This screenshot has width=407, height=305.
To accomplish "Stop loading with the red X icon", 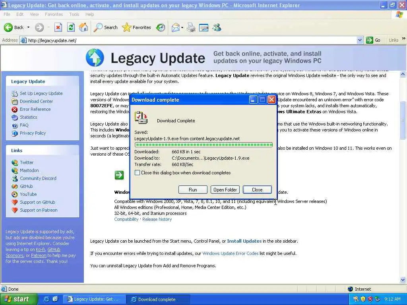I will pyautogui.click(x=58, y=27).
